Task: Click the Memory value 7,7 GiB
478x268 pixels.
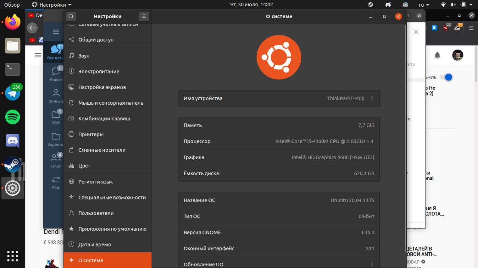Action: [x=366, y=125]
